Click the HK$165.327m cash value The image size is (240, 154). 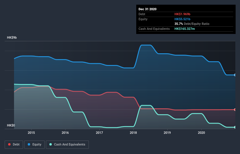coord(184,29)
